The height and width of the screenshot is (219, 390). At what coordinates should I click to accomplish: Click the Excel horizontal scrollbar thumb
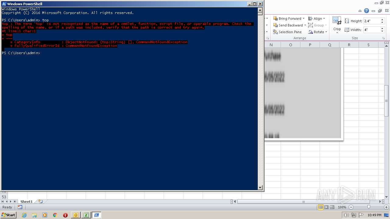(303, 202)
